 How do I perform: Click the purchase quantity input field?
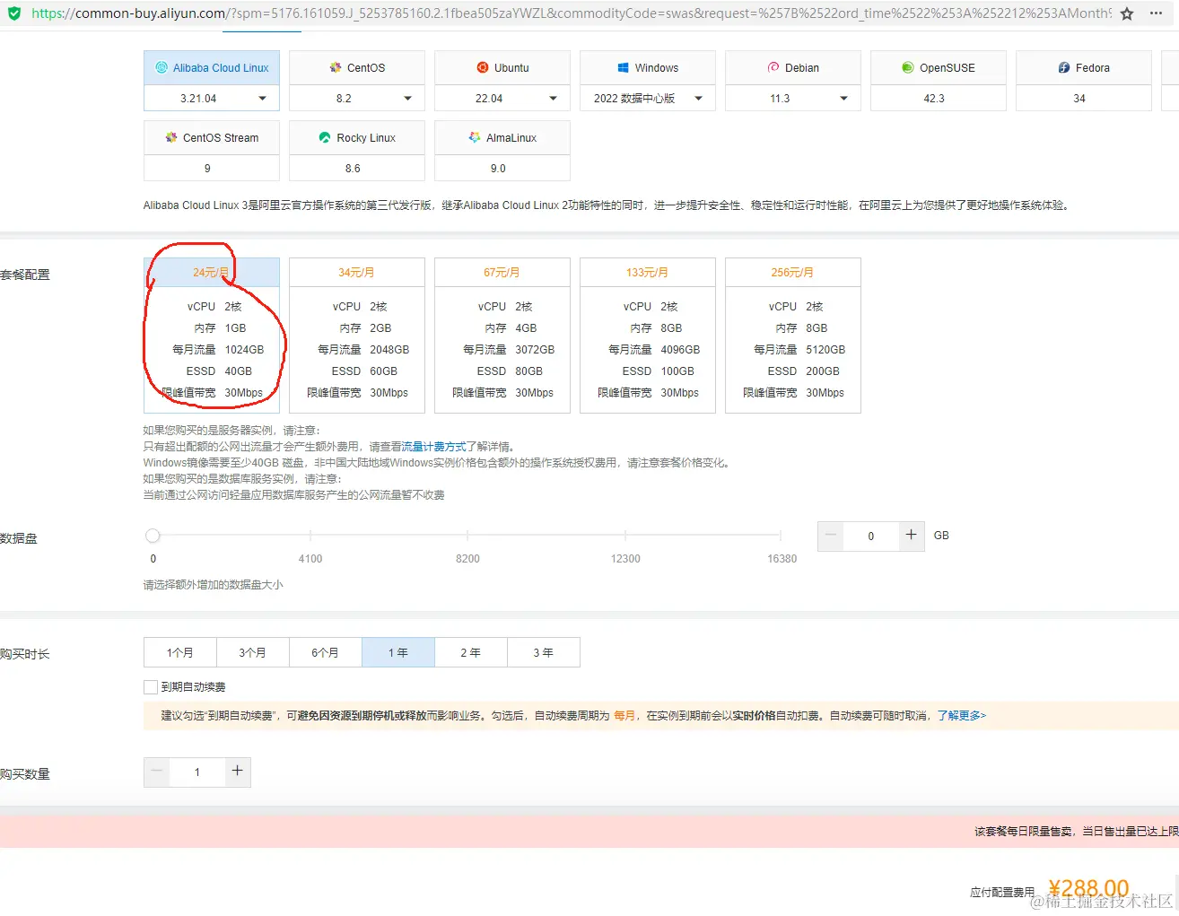click(197, 772)
